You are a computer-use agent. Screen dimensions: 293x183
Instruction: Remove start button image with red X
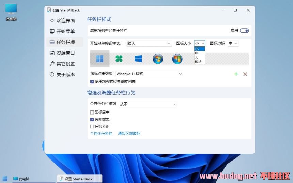tap(245, 74)
